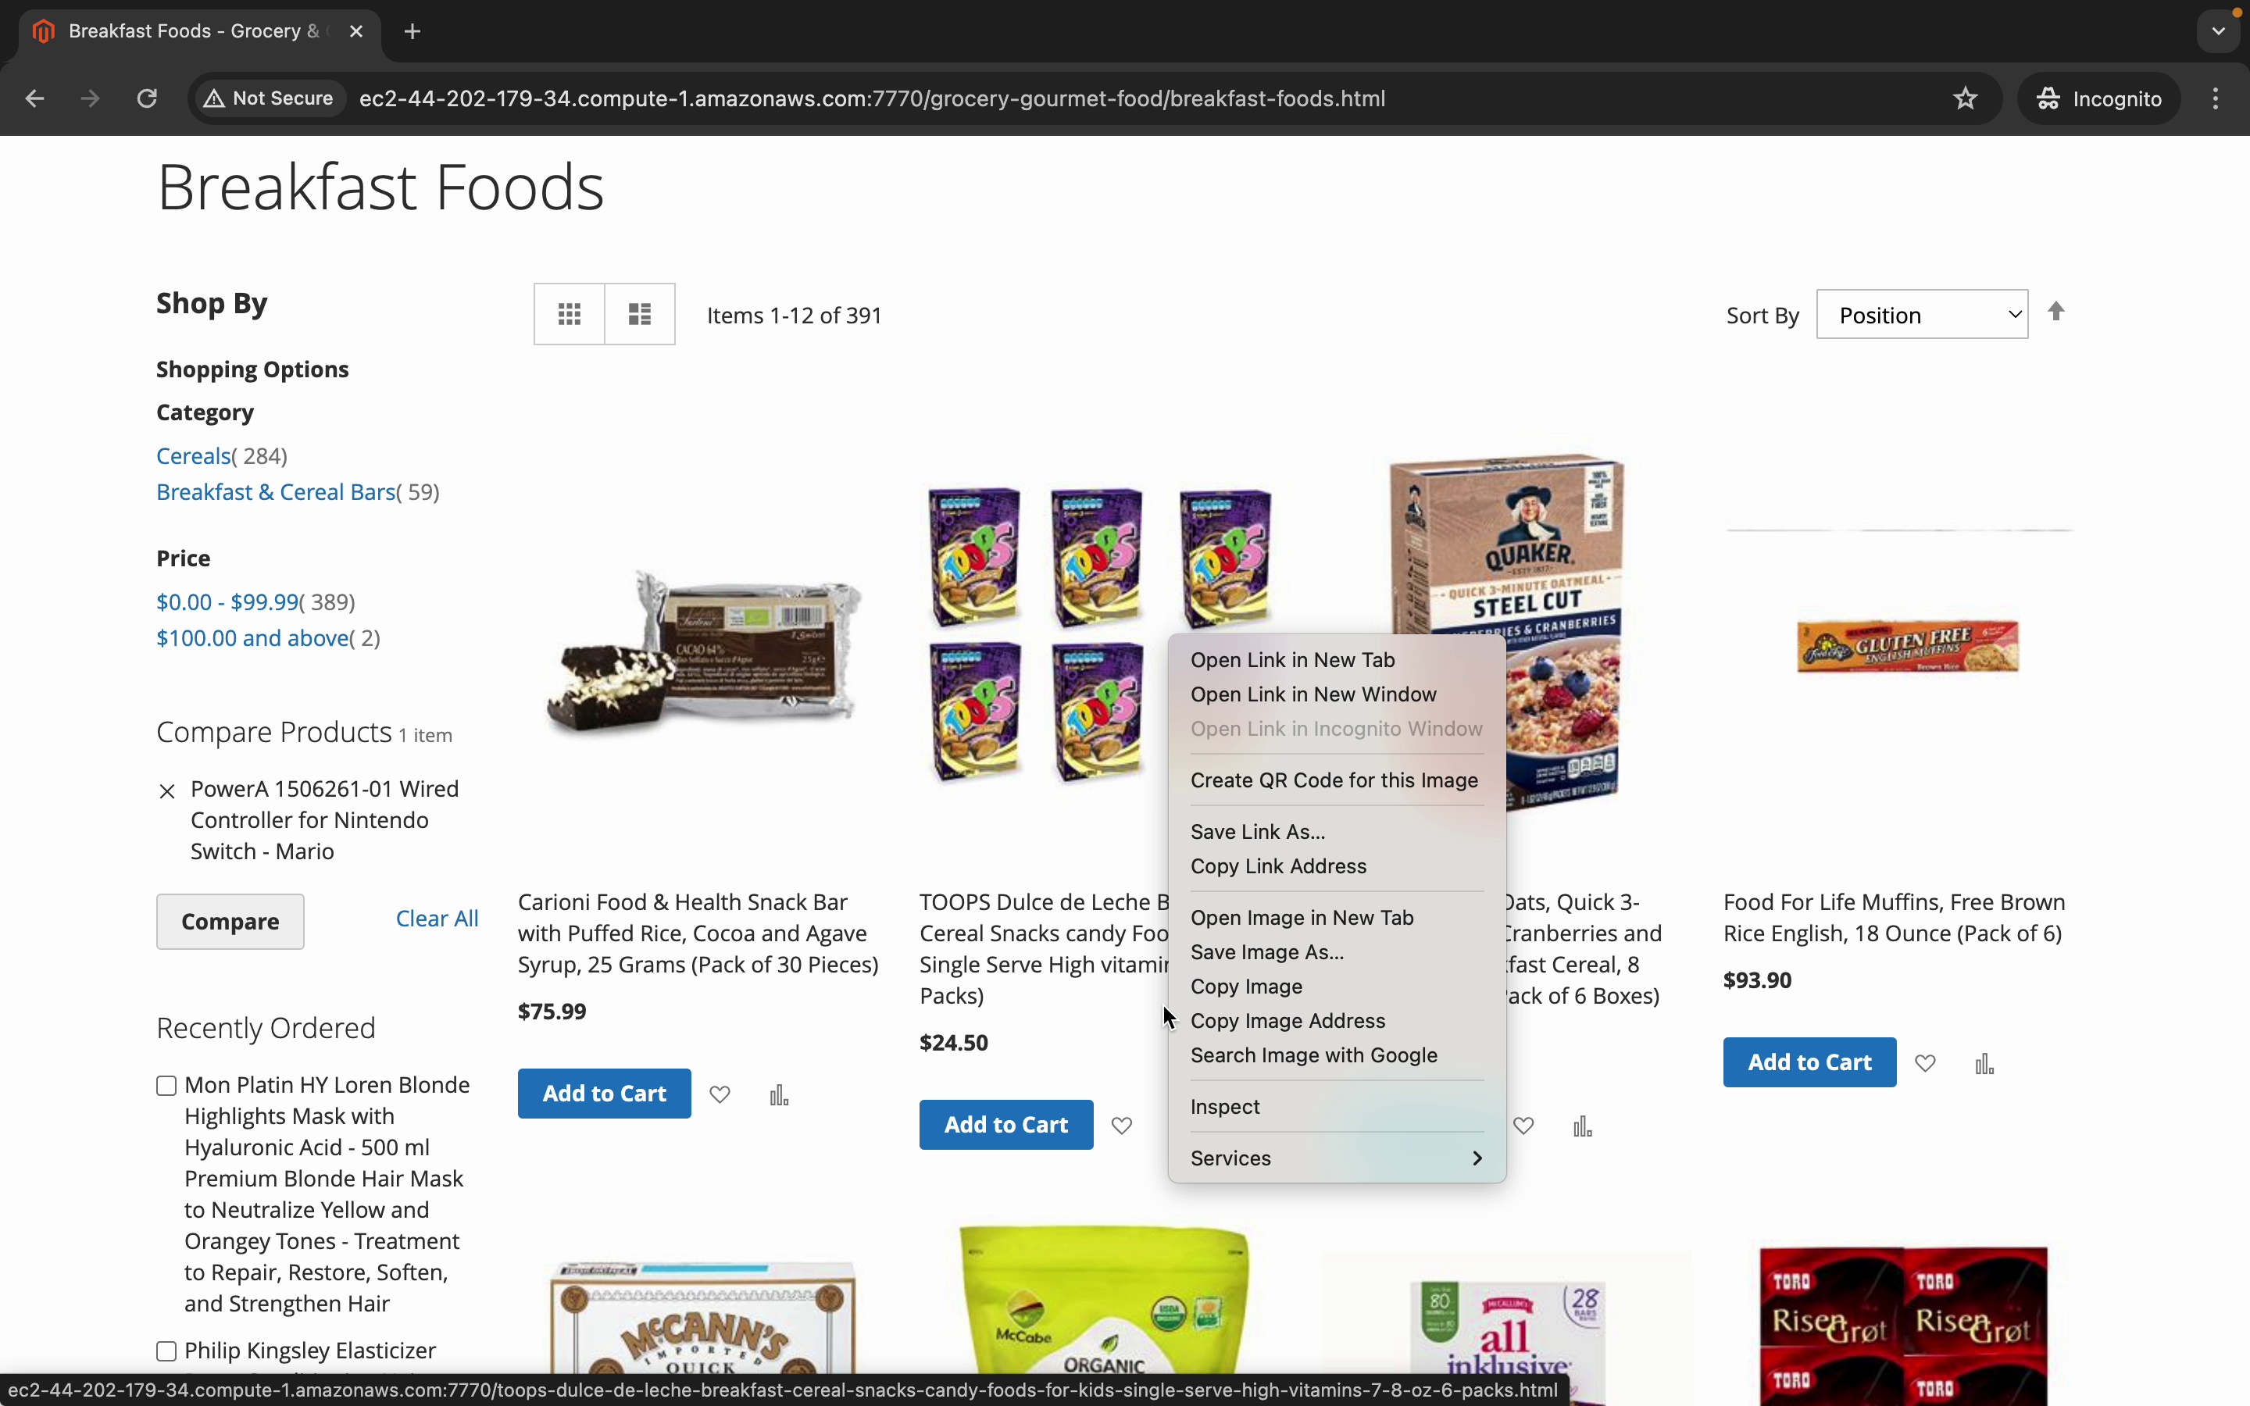Remove PowerA controller from compare list

167,791
